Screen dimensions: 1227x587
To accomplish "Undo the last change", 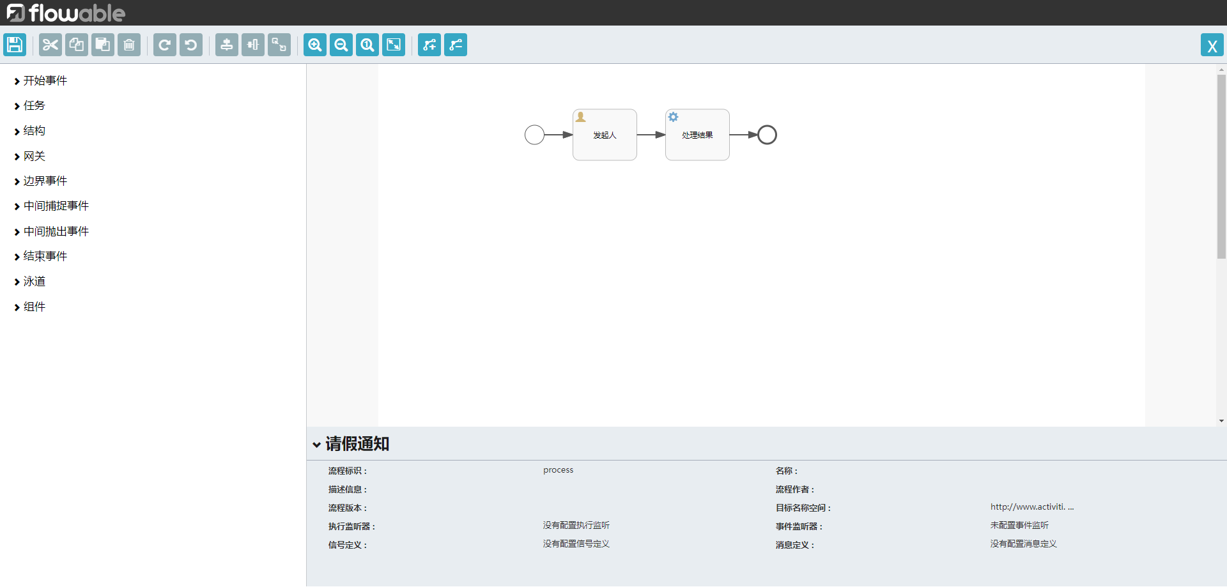I will point(190,45).
